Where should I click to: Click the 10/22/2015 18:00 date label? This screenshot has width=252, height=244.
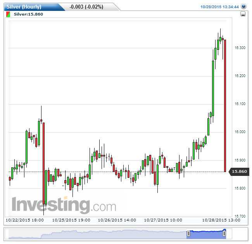25,220
